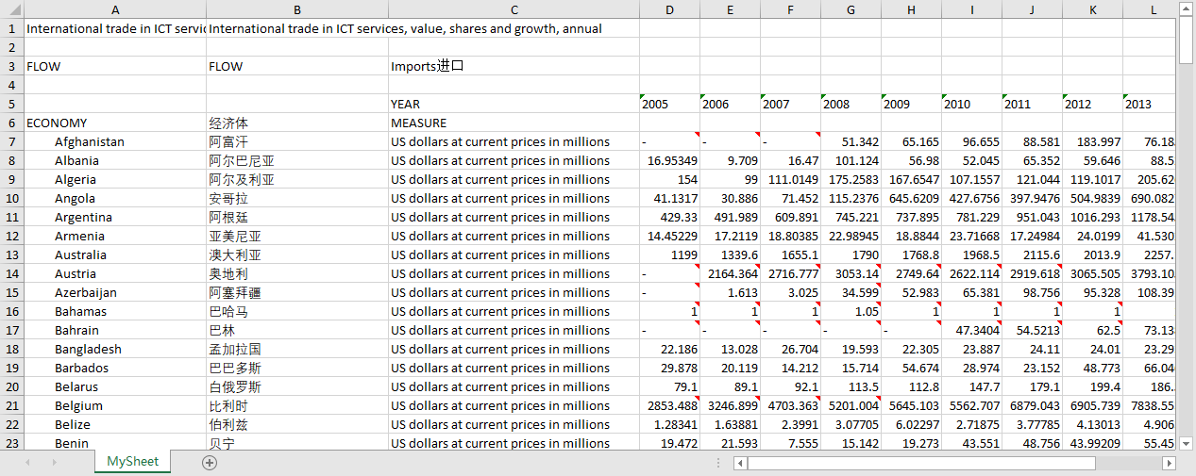Click the vertical scrollbar thumb
This screenshot has width=1196, height=476.
coord(1187,42)
